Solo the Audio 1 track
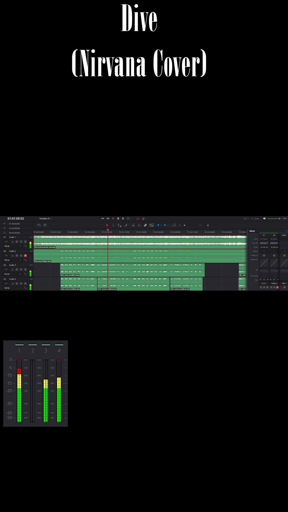The height and width of the screenshot is (512, 288). click(x=21, y=242)
